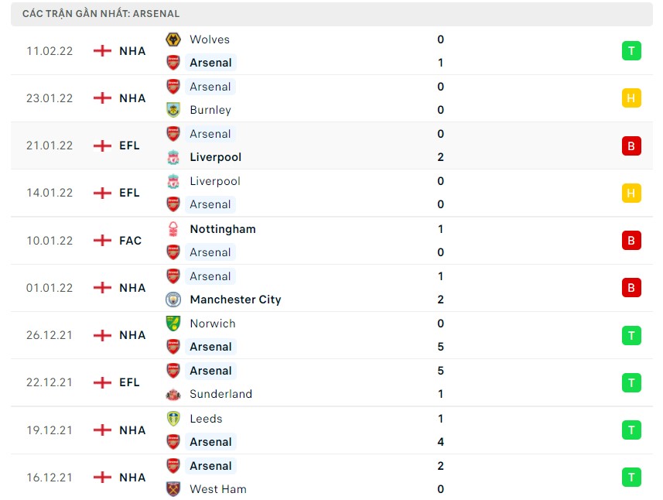Click the Arsenal 5 score against Sunderland

tap(441, 371)
